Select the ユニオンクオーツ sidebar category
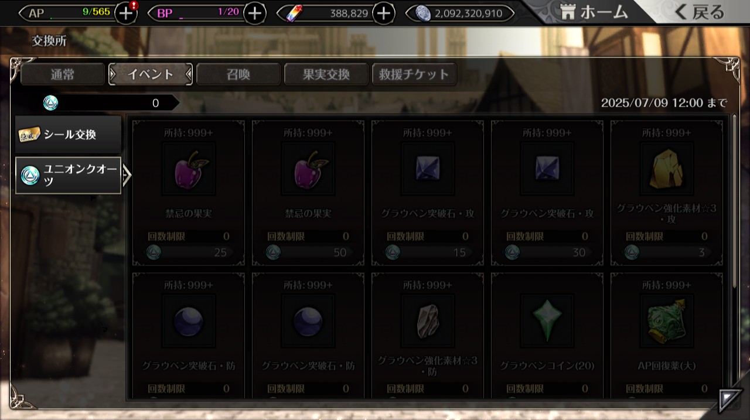The width and height of the screenshot is (750, 420). tap(69, 175)
